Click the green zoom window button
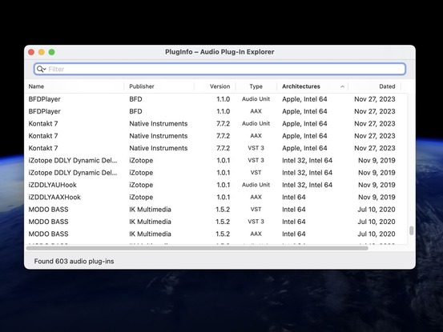The image size is (443, 332). (x=52, y=52)
